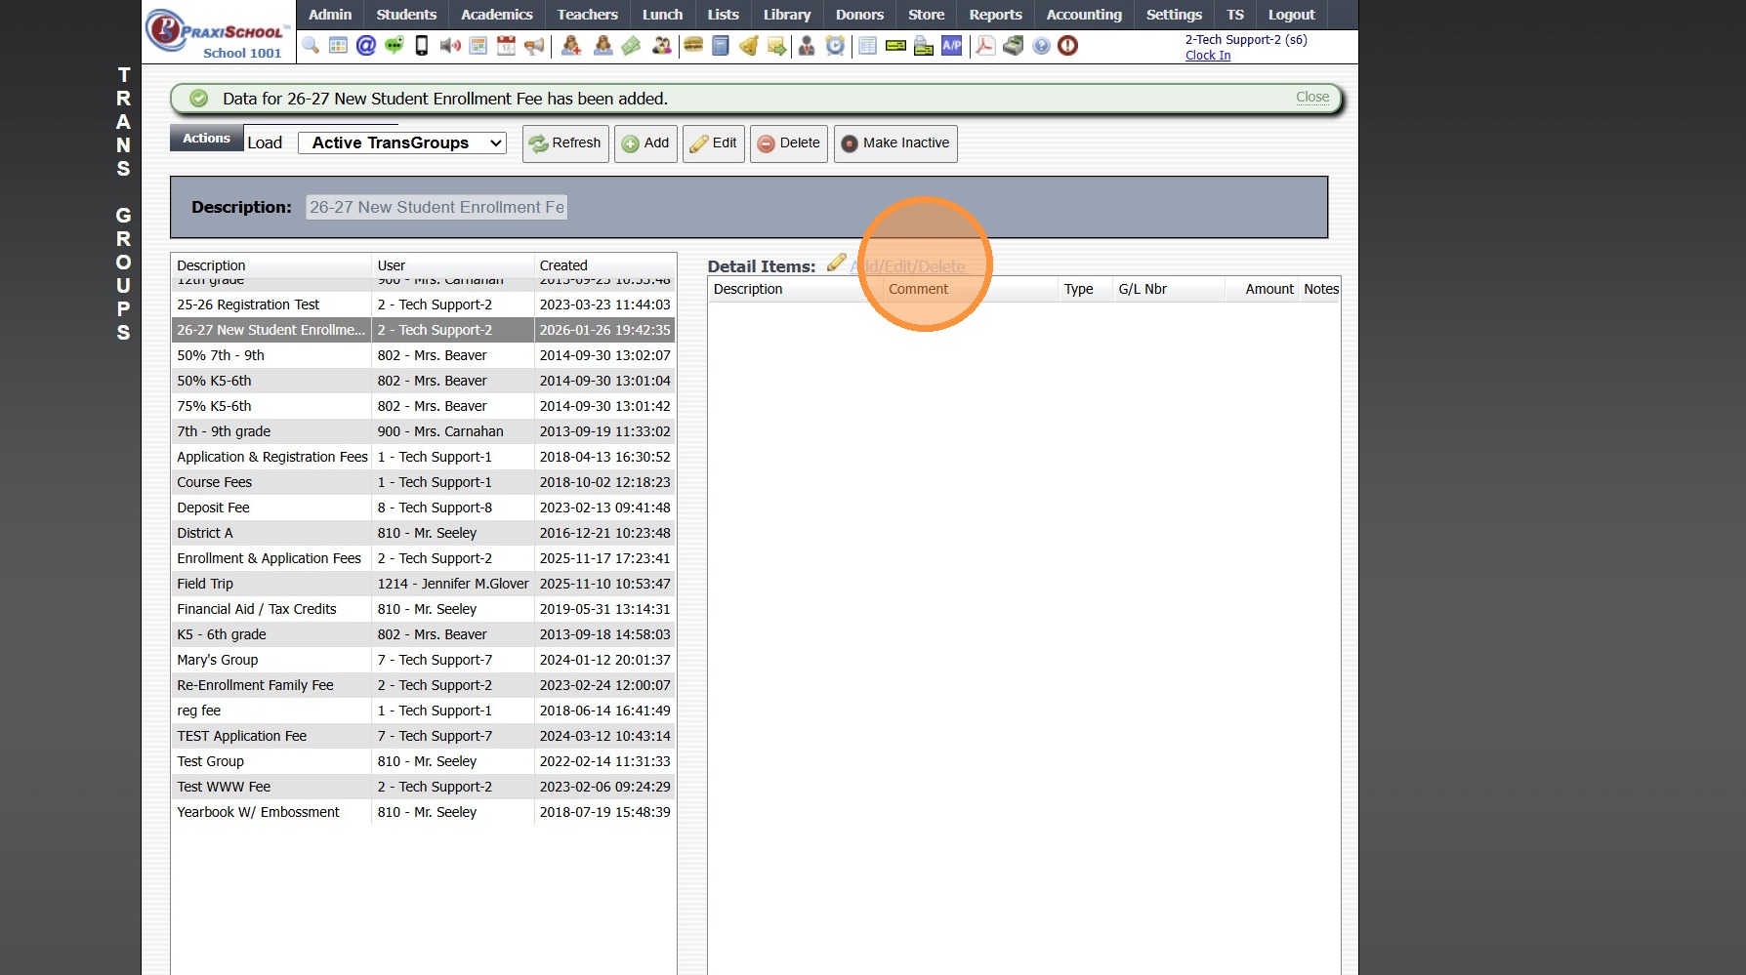This screenshot has width=1746, height=975.
Task: Click the A/P accounts payable icon
Action: click(952, 46)
